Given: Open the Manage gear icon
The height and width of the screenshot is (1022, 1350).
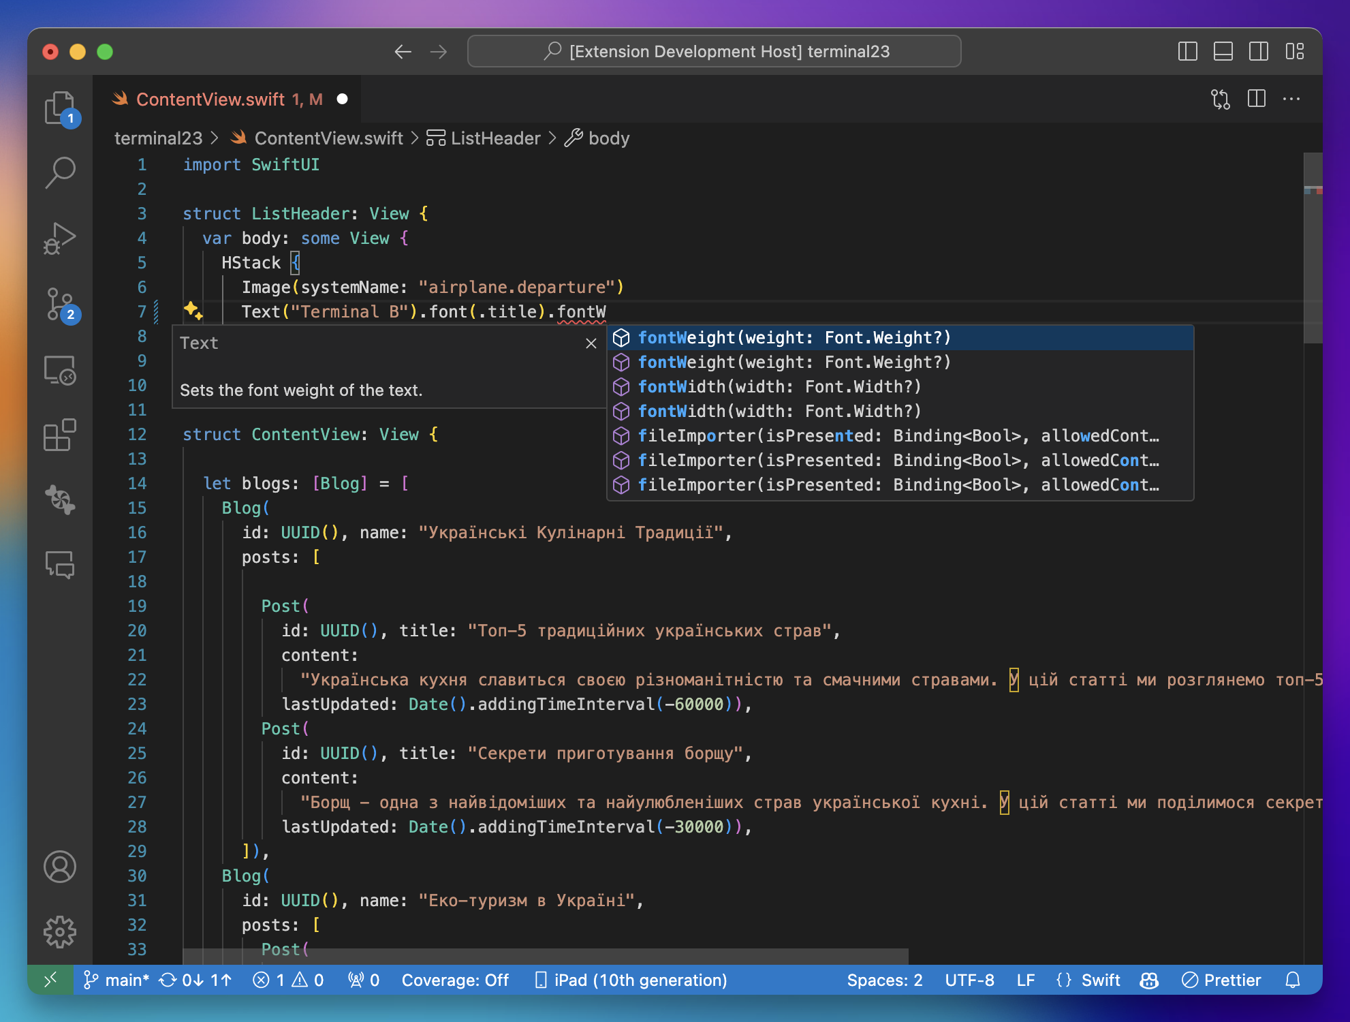Looking at the screenshot, I should point(60,931).
